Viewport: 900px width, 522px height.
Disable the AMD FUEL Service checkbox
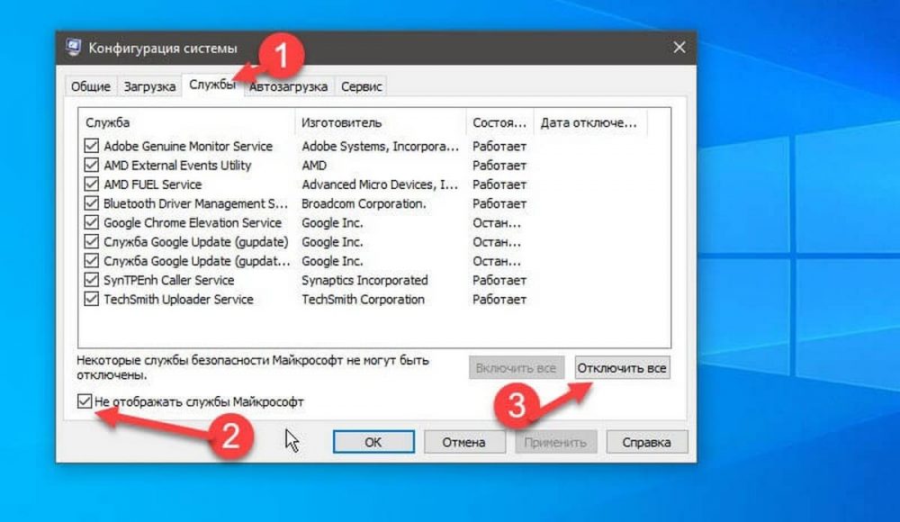91,184
